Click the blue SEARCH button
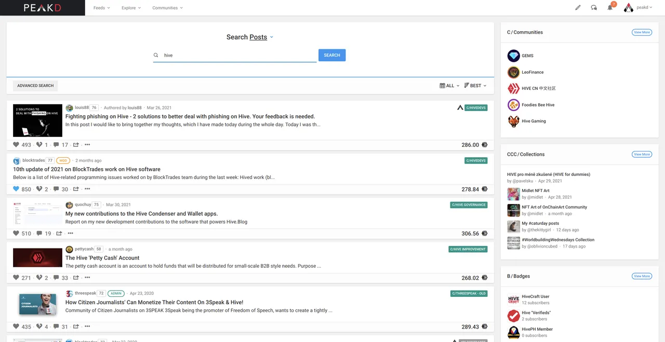The height and width of the screenshot is (342, 665). click(x=332, y=55)
